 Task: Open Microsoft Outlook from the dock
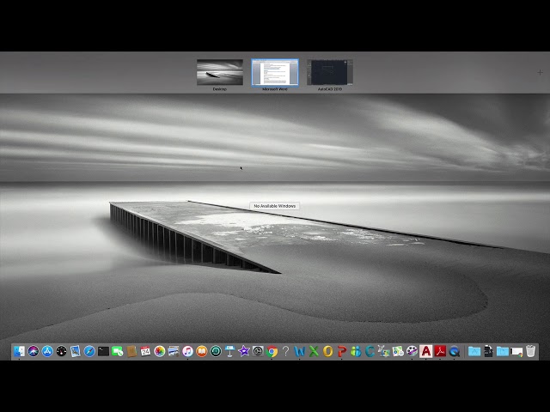pyautogui.click(x=327, y=351)
